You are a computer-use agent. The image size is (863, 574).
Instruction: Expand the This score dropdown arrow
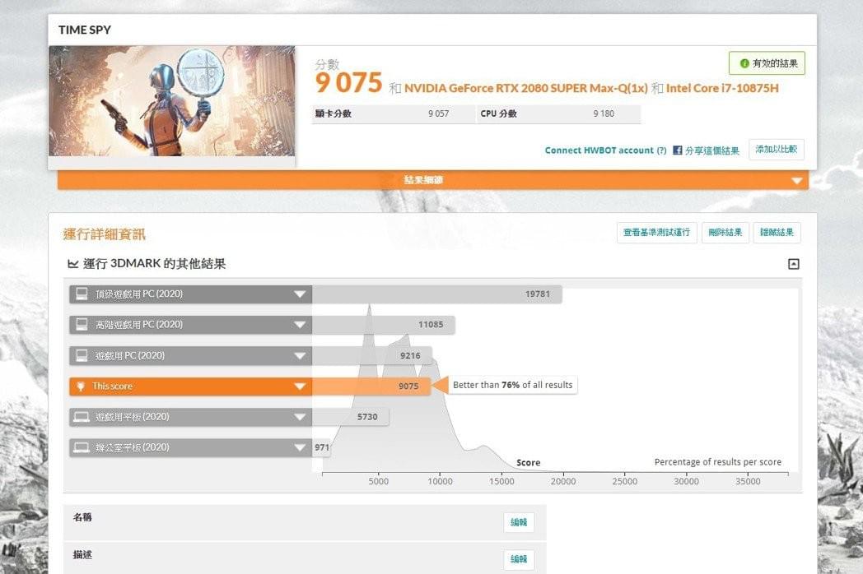pyautogui.click(x=300, y=387)
